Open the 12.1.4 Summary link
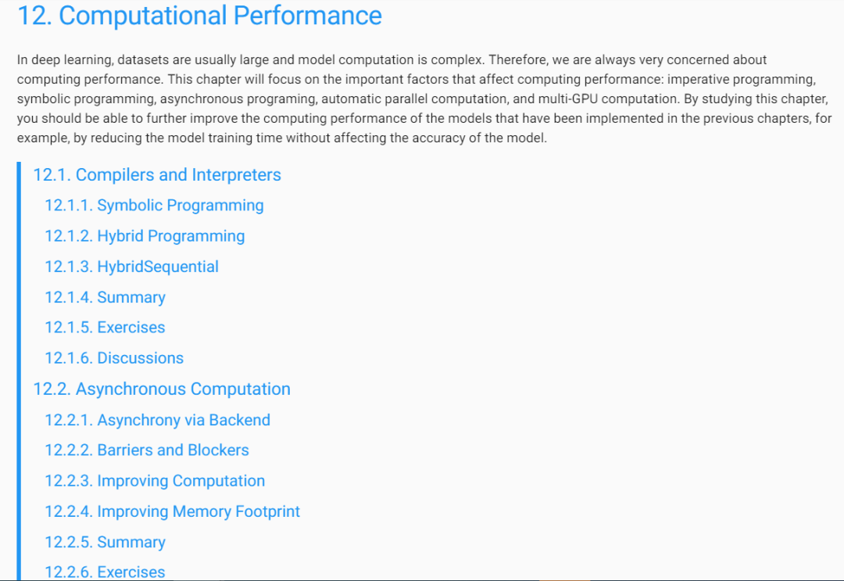844x581 pixels. point(105,297)
